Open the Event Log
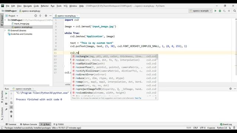237x133 pixels. click(226, 125)
